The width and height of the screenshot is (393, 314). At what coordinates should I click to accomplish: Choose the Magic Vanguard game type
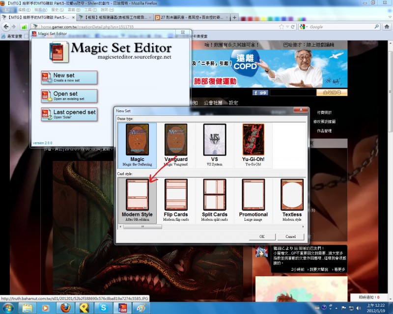click(176, 145)
